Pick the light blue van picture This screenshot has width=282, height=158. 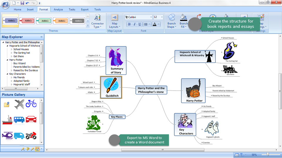[19, 136]
